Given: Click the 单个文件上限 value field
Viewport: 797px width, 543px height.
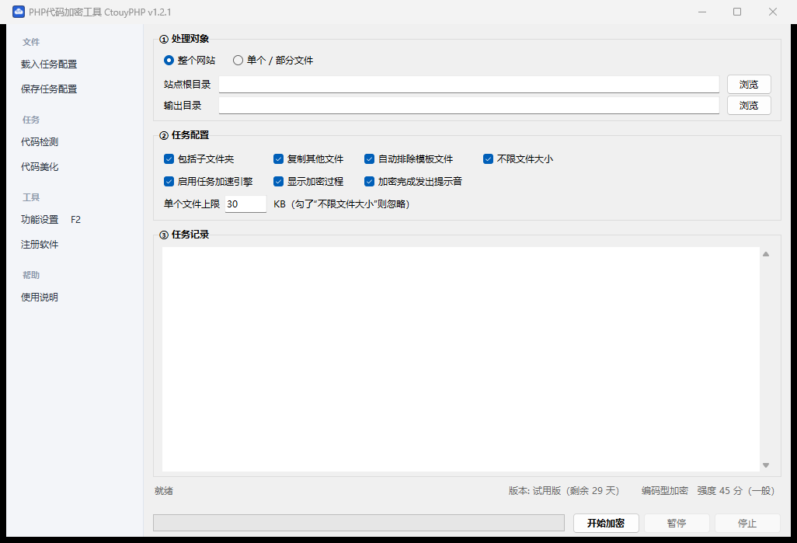Looking at the screenshot, I should click(x=245, y=204).
